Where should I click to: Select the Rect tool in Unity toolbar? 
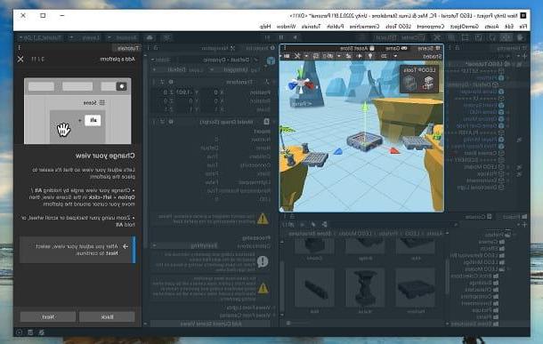[465, 37]
